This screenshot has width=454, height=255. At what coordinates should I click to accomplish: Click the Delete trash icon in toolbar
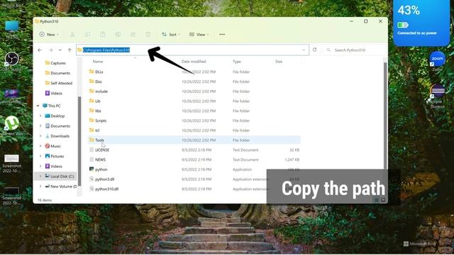click(148, 35)
